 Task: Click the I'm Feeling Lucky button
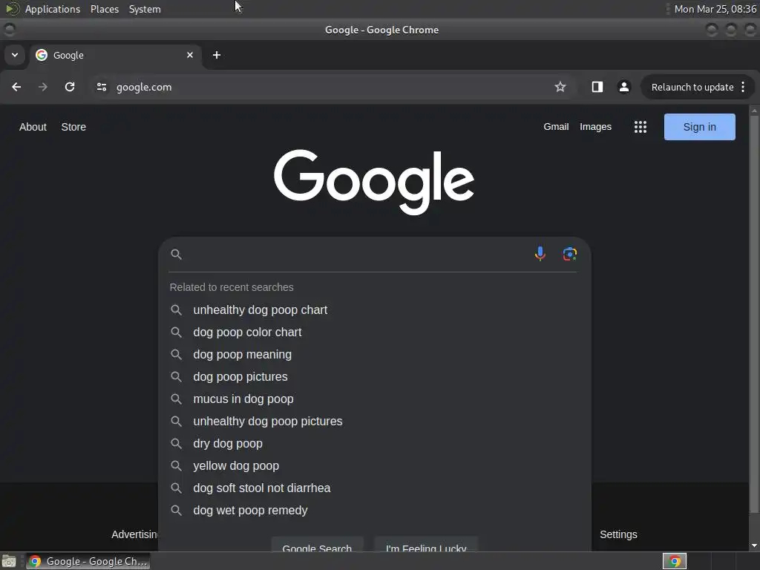[x=426, y=545]
